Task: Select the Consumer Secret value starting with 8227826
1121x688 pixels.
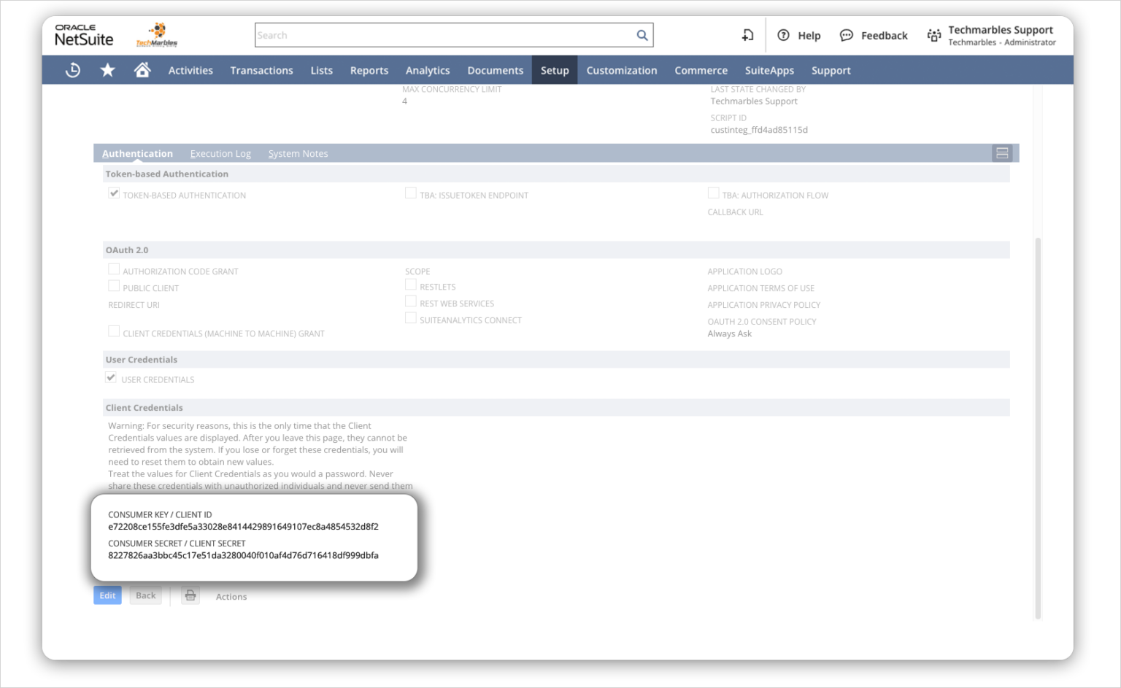Action: [x=243, y=555]
